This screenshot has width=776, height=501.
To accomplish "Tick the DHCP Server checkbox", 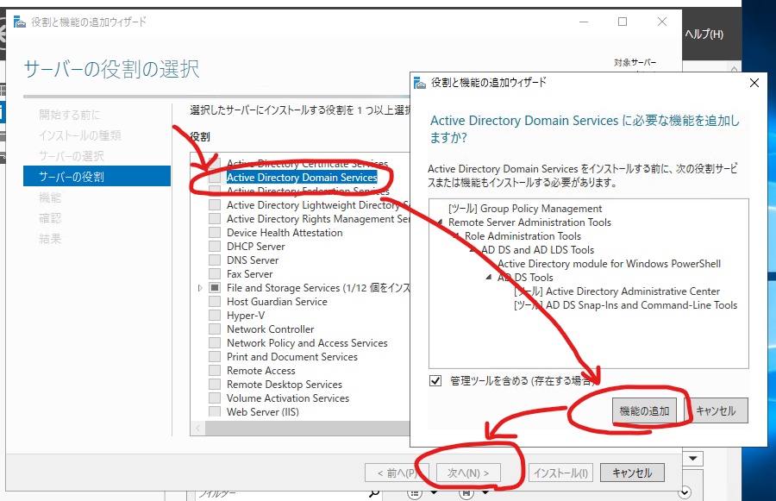I will (215, 247).
